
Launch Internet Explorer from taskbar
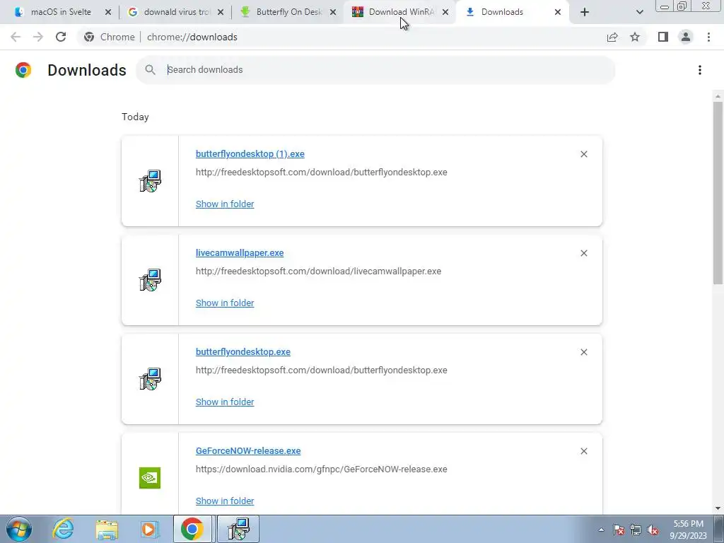(x=63, y=529)
